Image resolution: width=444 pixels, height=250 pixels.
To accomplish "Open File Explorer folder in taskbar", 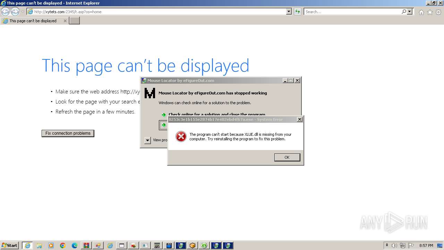I will pyautogui.click(x=39, y=245).
